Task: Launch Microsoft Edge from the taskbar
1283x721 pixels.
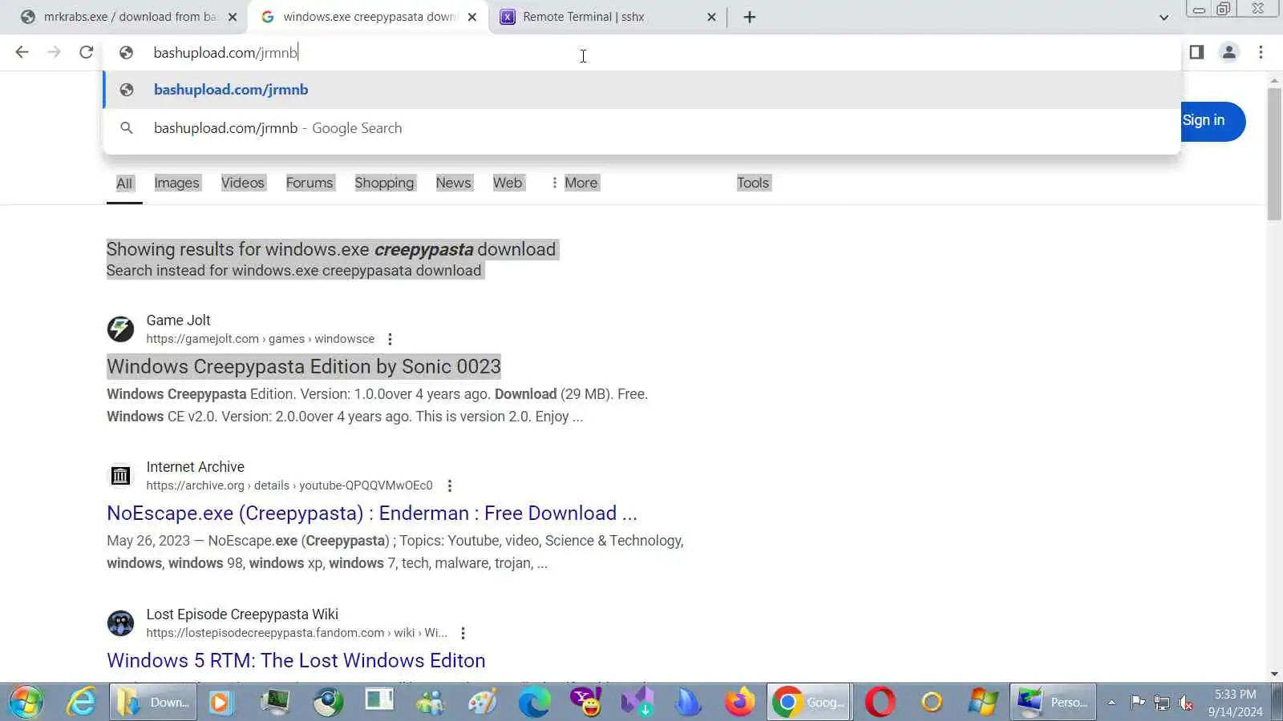Action: (x=534, y=703)
